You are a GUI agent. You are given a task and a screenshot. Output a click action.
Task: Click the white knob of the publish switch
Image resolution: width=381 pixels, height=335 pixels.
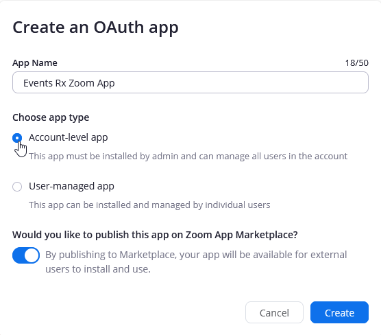tap(32, 255)
